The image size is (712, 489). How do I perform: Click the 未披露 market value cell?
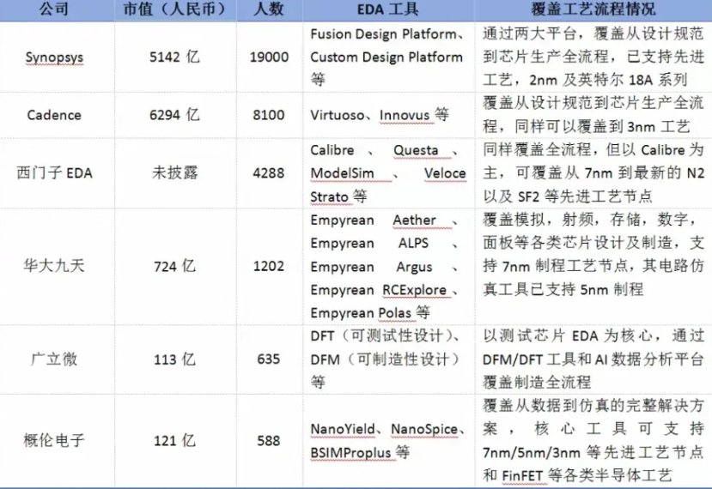pyautogui.click(x=175, y=172)
